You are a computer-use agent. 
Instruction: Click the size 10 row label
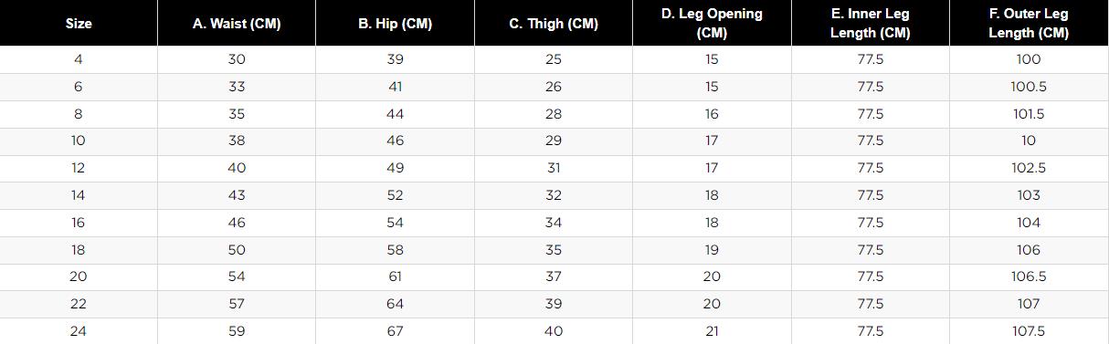click(x=79, y=141)
